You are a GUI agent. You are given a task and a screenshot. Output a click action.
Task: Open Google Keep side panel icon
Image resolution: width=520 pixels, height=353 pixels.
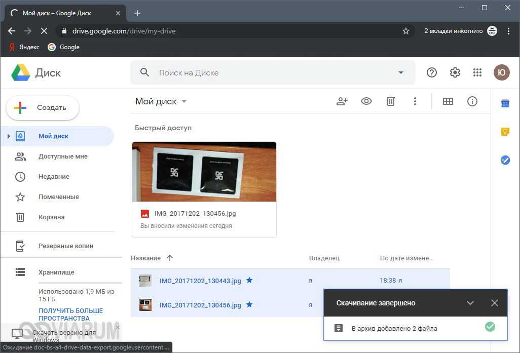[x=505, y=132]
